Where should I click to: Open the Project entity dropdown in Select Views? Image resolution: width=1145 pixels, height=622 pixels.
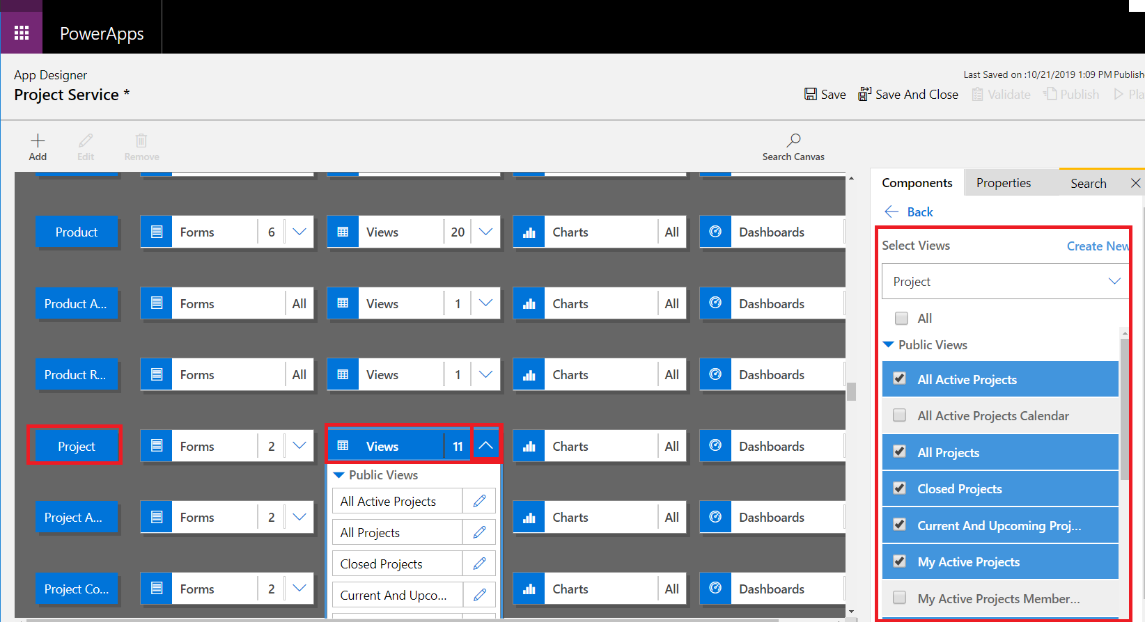tap(1004, 281)
